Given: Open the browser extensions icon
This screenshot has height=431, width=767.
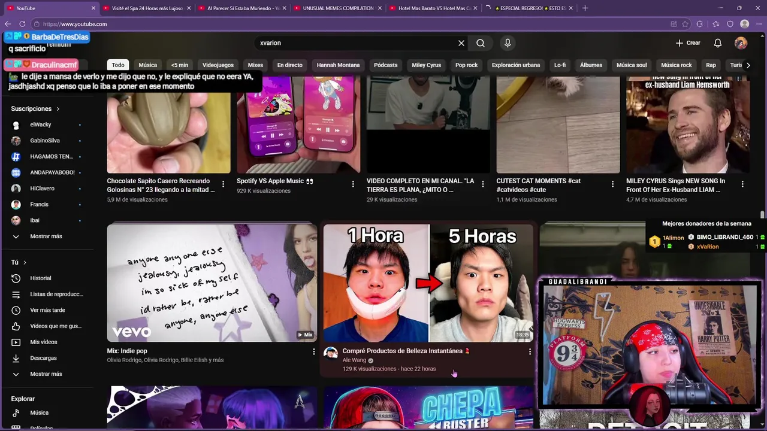Looking at the screenshot, I should (699, 24).
